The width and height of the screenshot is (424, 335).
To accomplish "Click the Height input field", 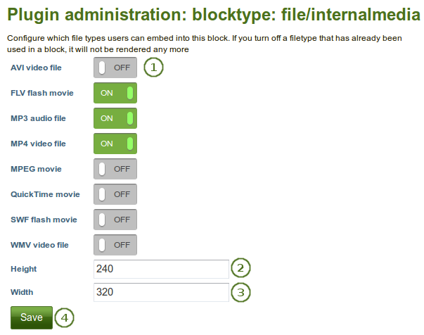I will [x=161, y=269].
